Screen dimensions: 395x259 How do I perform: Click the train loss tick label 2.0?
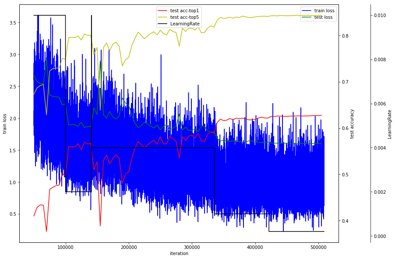(13, 119)
